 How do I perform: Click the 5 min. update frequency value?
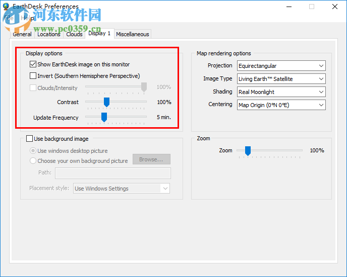click(164, 117)
